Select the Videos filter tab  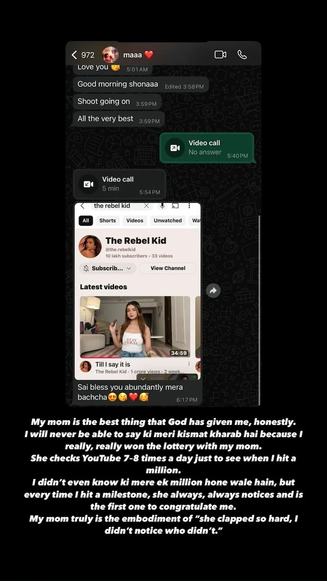(x=135, y=221)
